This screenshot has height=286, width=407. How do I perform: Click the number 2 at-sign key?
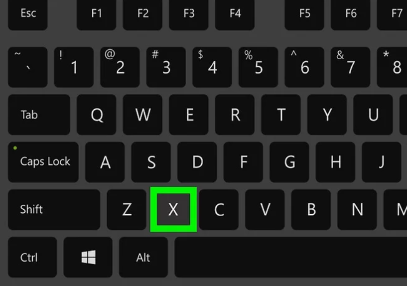pos(120,67)
